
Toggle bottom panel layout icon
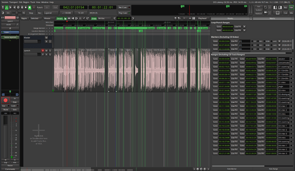pos(277,13)
